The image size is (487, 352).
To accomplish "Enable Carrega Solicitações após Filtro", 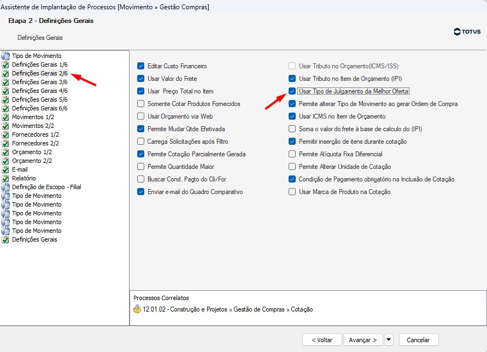I will click(140, 142).
